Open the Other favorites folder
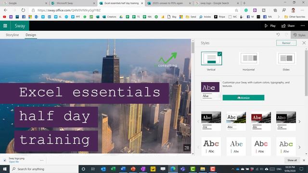The height and width of the screenshot is (173, 308). click(295, 17)
